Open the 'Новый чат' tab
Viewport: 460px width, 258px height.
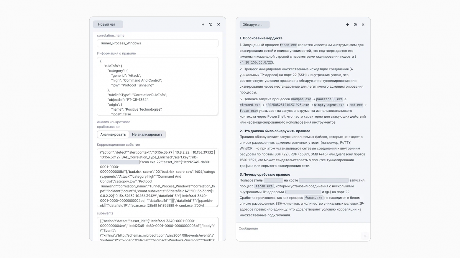pyautogui.click(x=108, y=24)
